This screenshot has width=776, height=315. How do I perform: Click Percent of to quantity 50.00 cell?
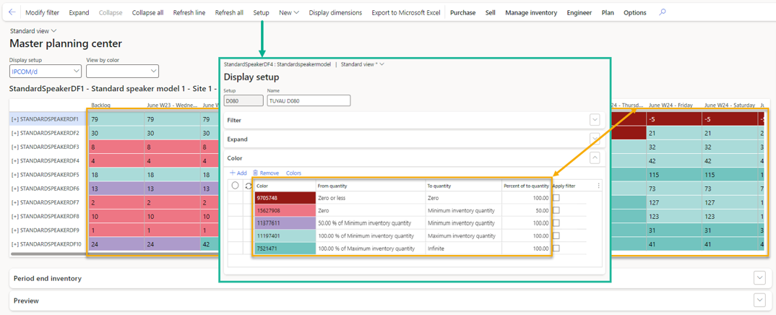coord(526,210)
